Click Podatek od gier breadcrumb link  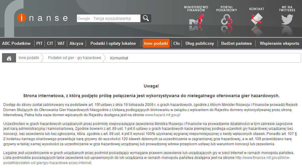click(74, 58)
